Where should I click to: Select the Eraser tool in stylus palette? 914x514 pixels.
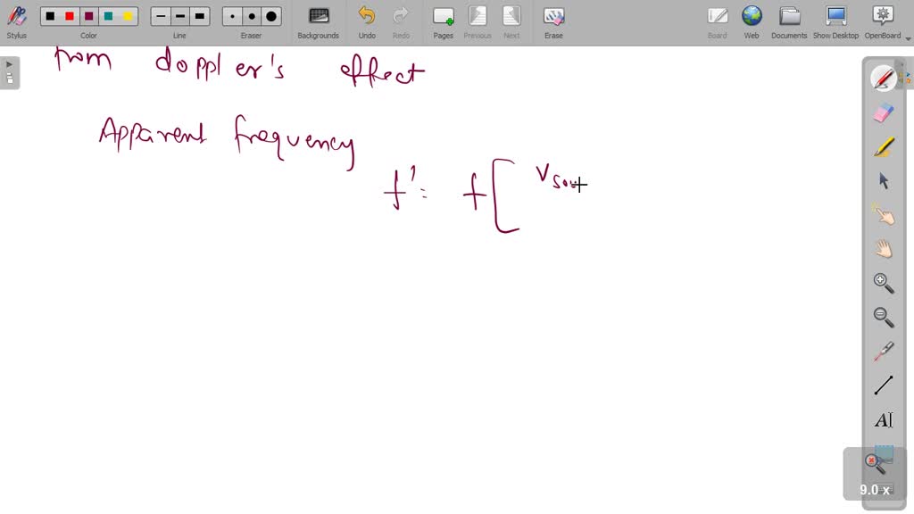(x=883, y=112)
